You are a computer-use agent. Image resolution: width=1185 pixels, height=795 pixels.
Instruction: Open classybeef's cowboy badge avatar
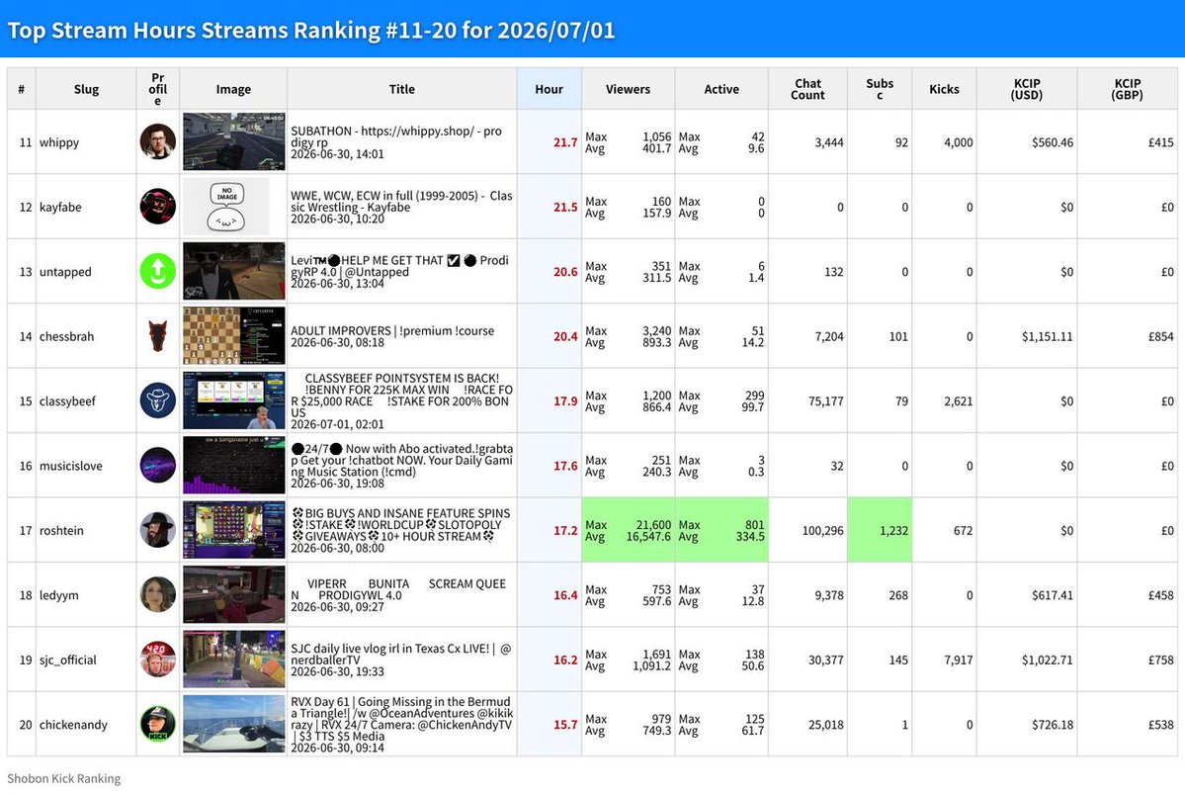coord(158,400)
